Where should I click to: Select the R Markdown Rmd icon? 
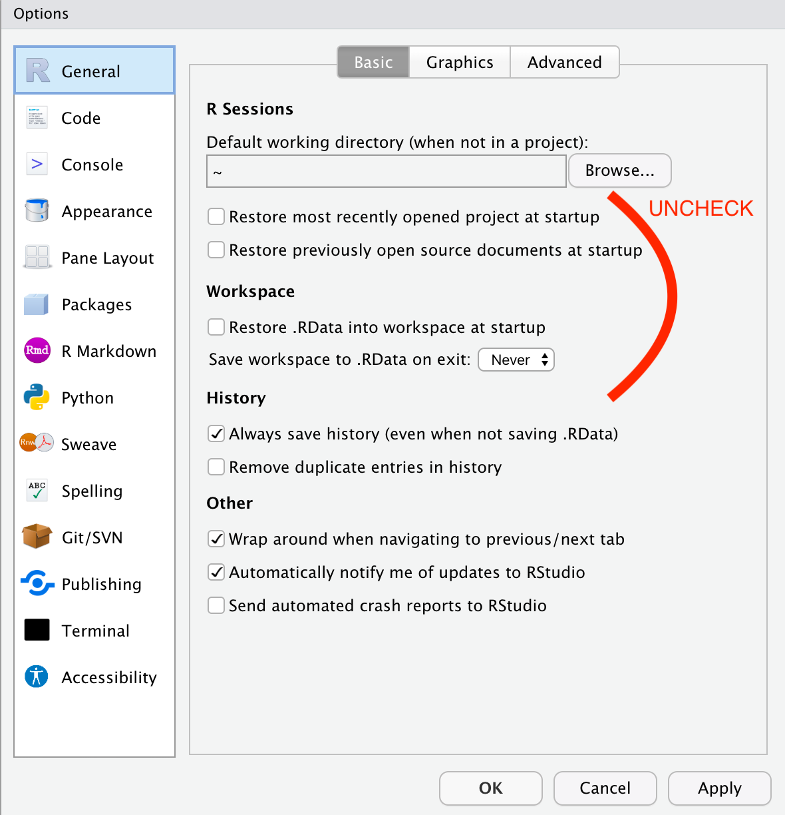point(37,350)
